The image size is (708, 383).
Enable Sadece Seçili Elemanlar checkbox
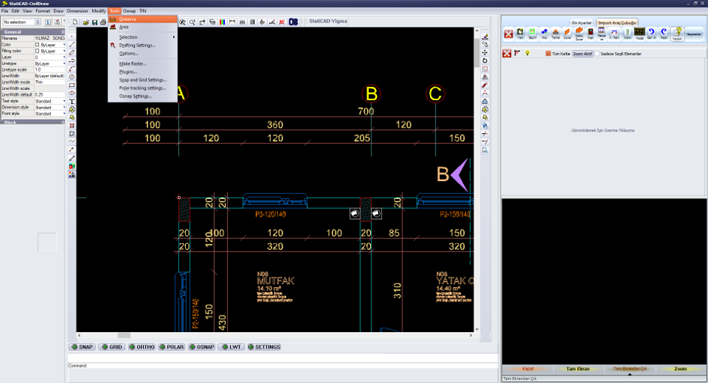(597, 54)
